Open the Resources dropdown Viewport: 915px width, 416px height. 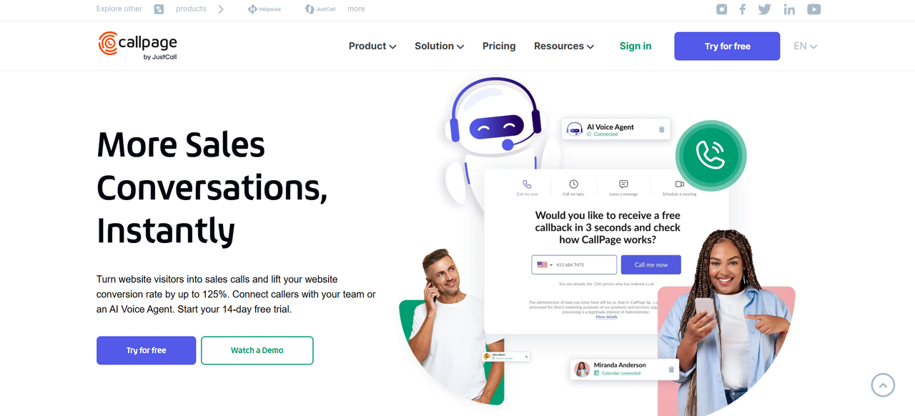coord(564,46)
